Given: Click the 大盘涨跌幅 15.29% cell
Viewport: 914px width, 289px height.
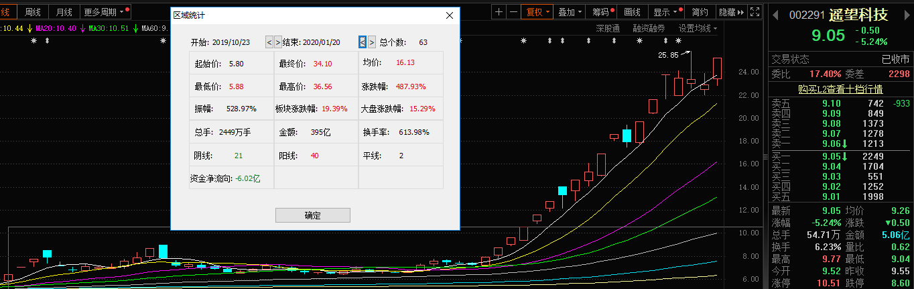Looking at the screenshot, I should [x=401, y=108].
